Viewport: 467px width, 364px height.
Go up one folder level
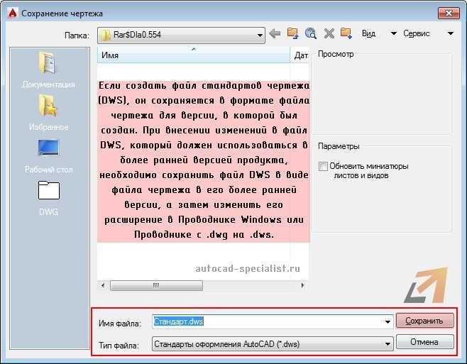(292, 33)
